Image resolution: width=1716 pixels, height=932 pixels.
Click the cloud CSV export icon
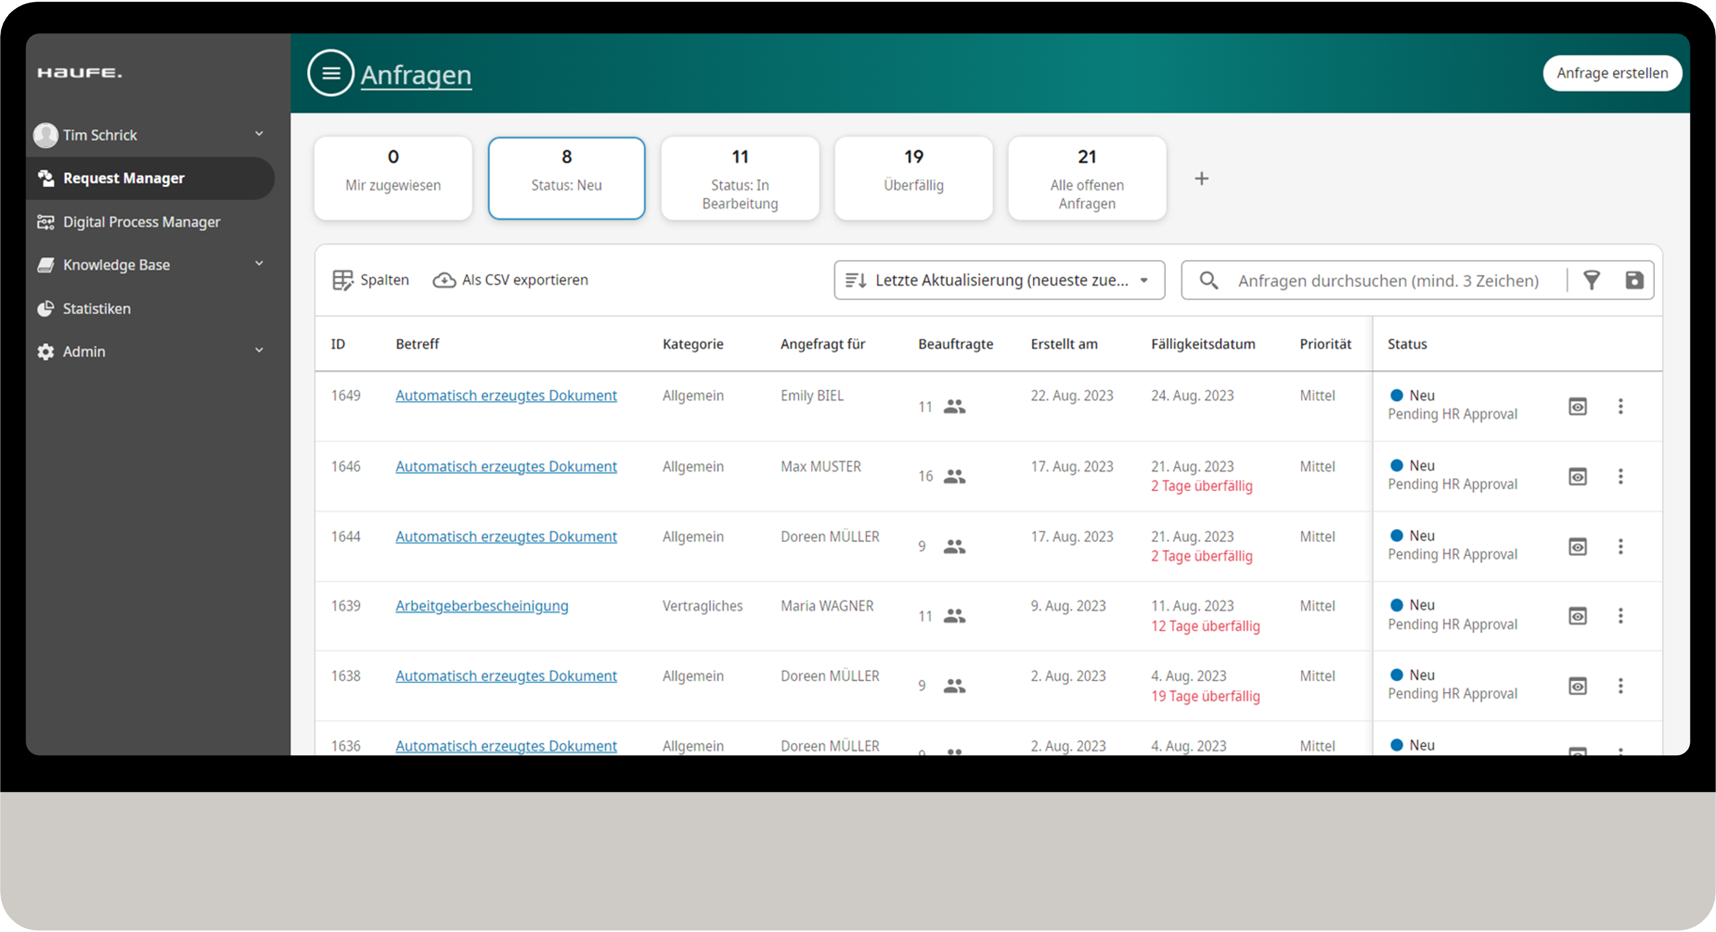(x=444, y=280)
